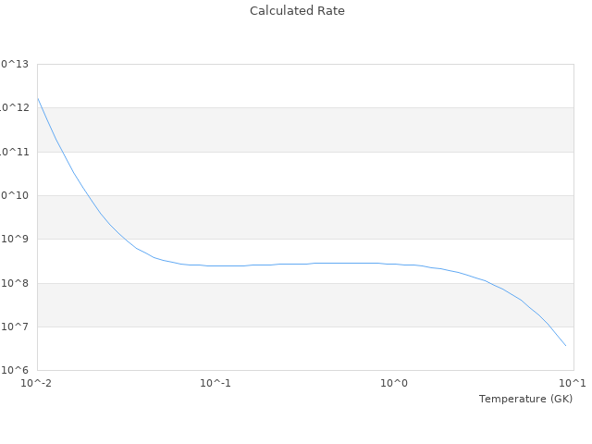Image resolution: width=592 pixels, height=444 pixels.
Task: Click the blue curve's starting point at top-left
Action: pos(38,98)
